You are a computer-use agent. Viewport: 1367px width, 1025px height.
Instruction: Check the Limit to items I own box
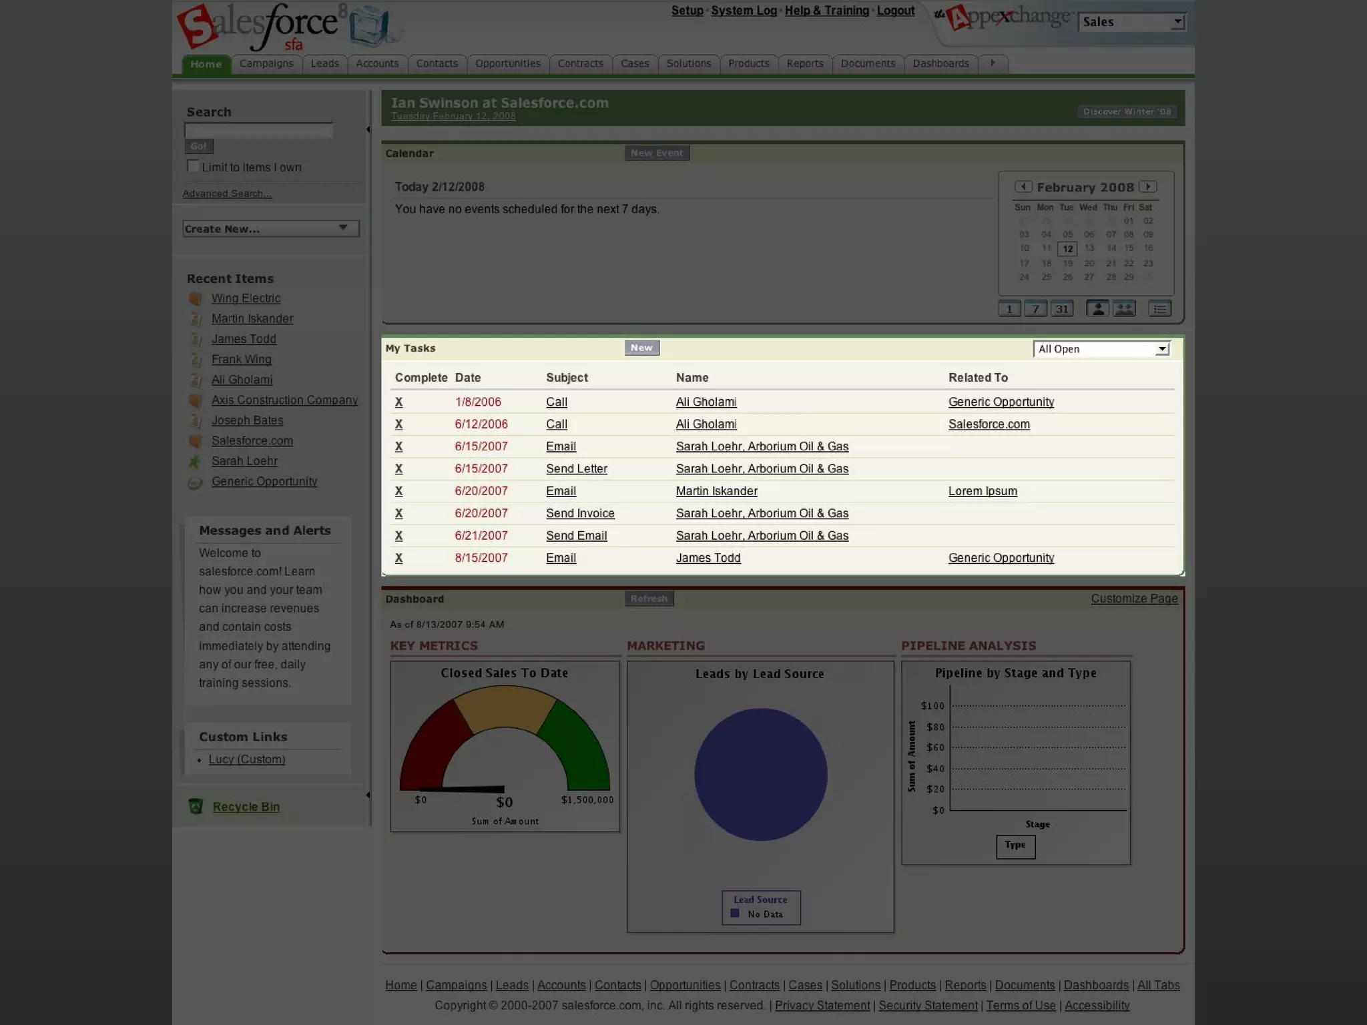[x=193, y=166]
